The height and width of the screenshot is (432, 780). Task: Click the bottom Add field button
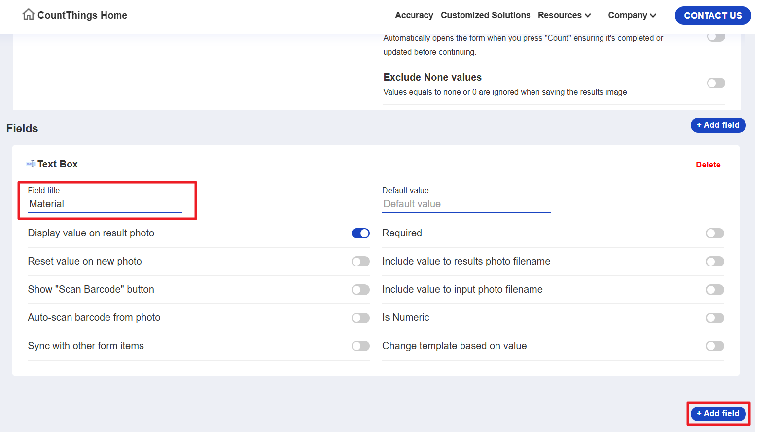pyautogui.click(x=717, y=414)
